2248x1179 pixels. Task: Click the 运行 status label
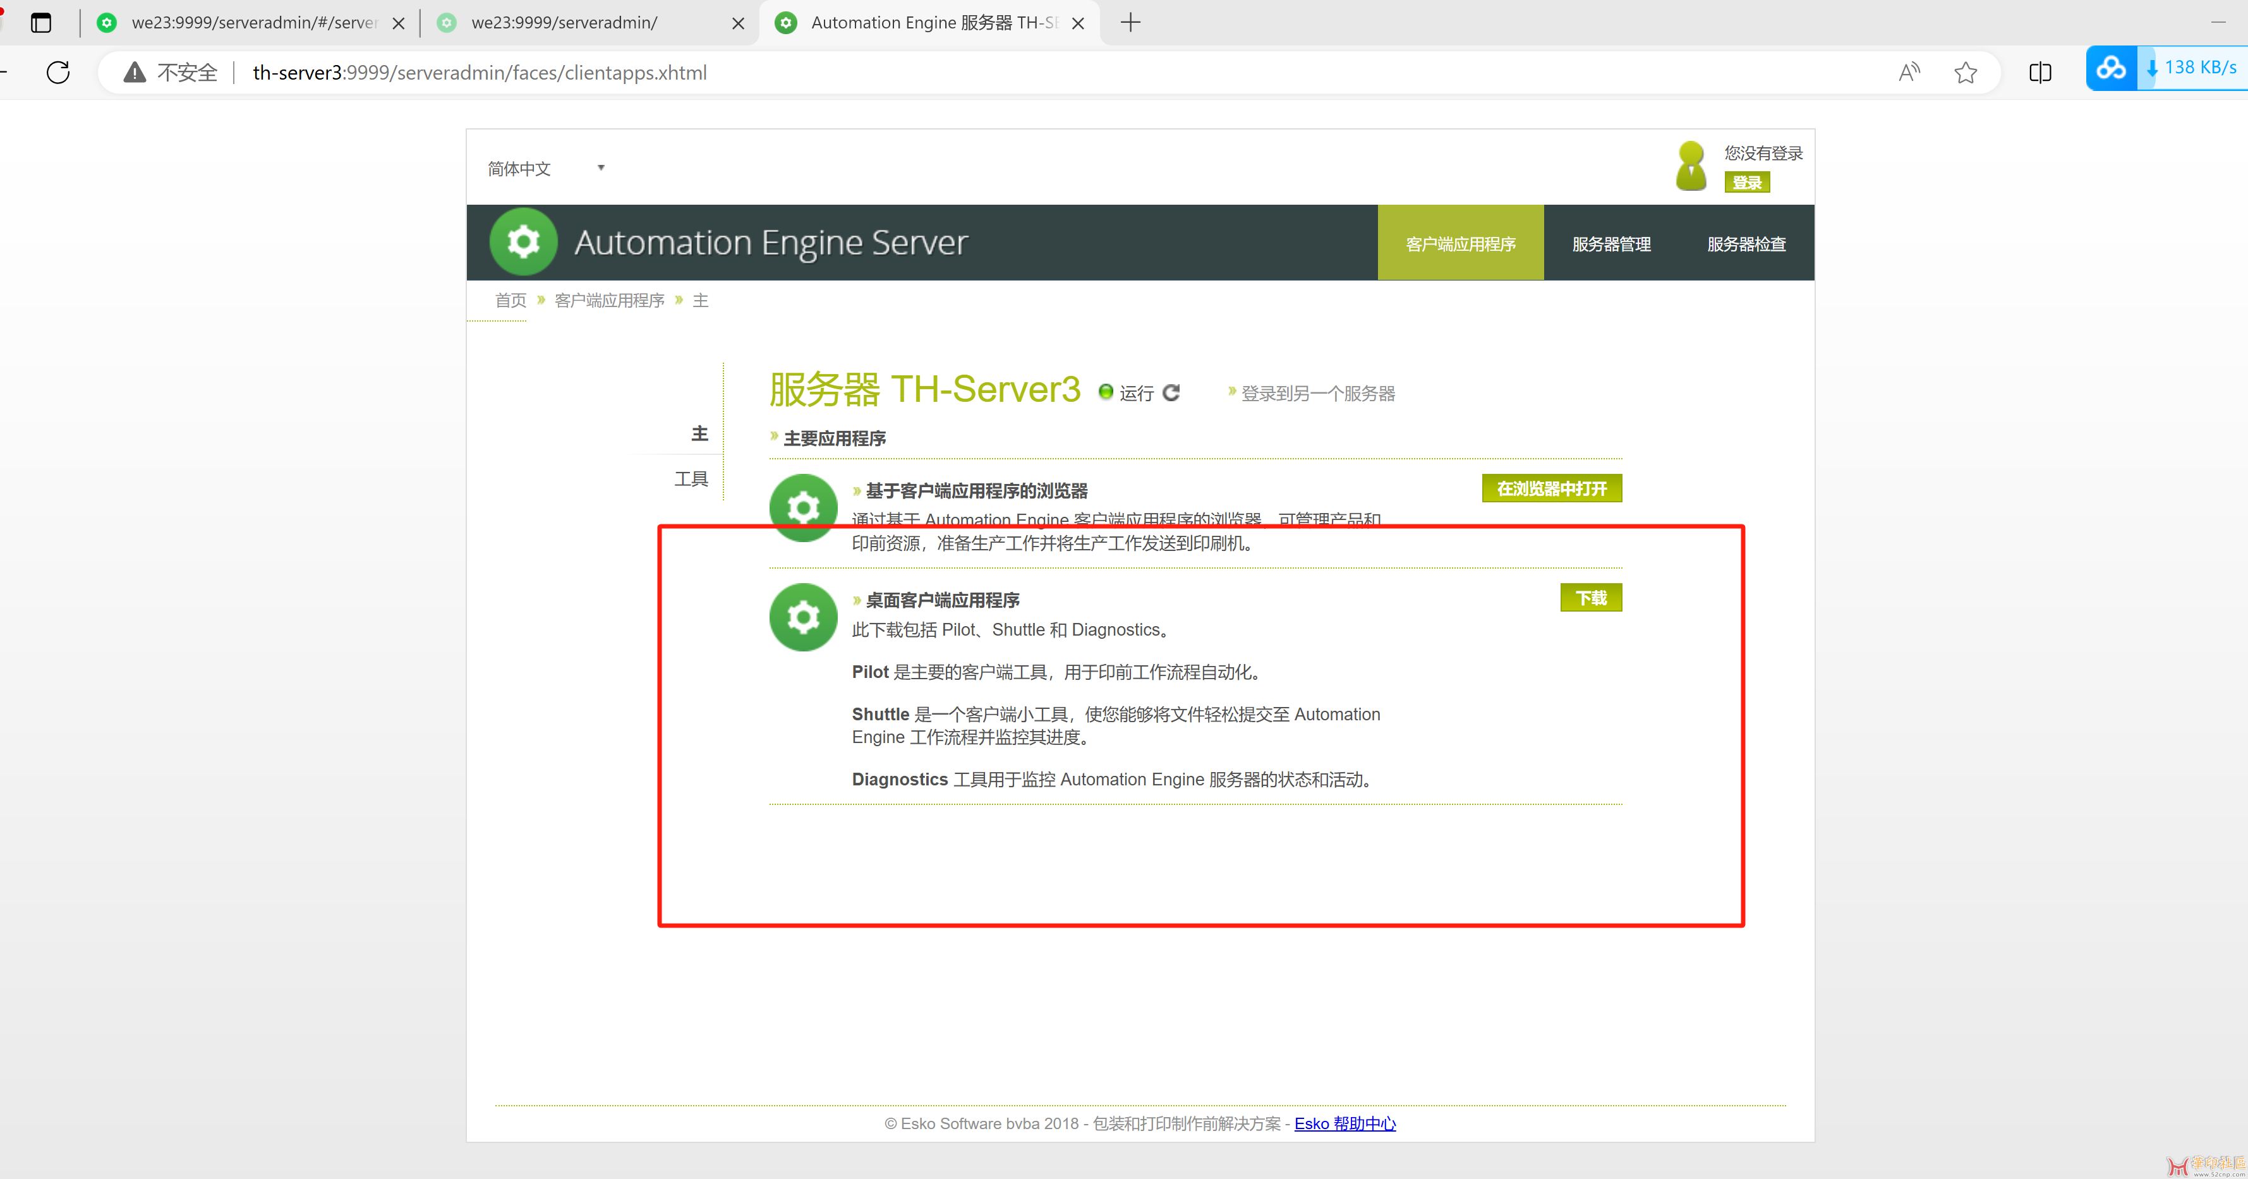[1136, 394]
